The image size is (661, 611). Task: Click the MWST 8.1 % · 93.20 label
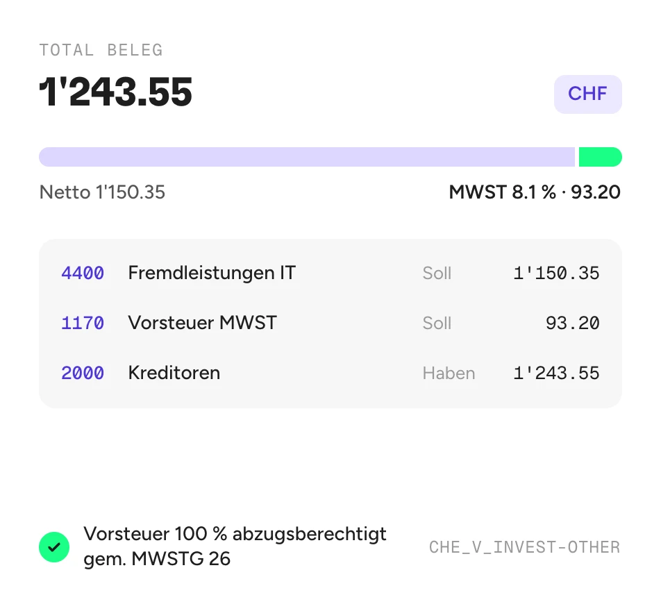[x=535, y=192]
